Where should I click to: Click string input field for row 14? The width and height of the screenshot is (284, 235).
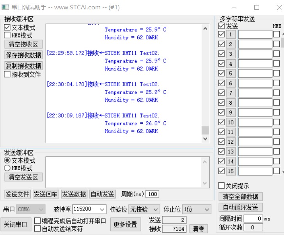(255, 161)
